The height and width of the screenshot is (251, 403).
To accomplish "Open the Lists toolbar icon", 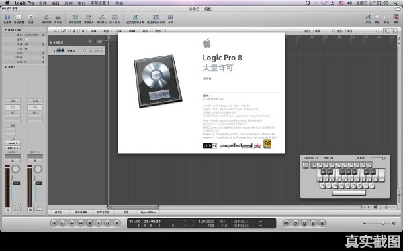I will coord(386,17).
